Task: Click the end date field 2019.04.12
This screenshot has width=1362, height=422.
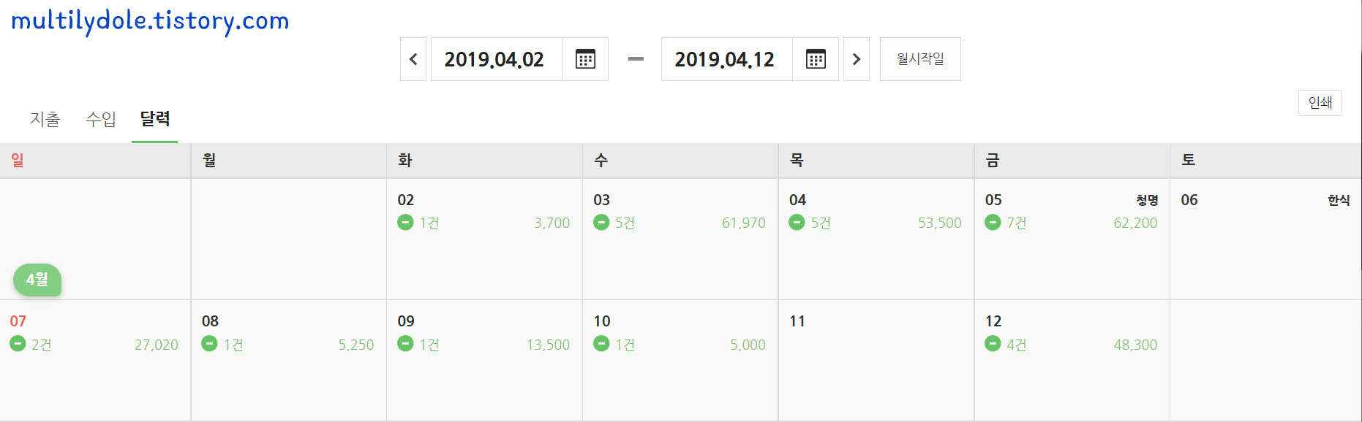Action: tap(726, 59)
